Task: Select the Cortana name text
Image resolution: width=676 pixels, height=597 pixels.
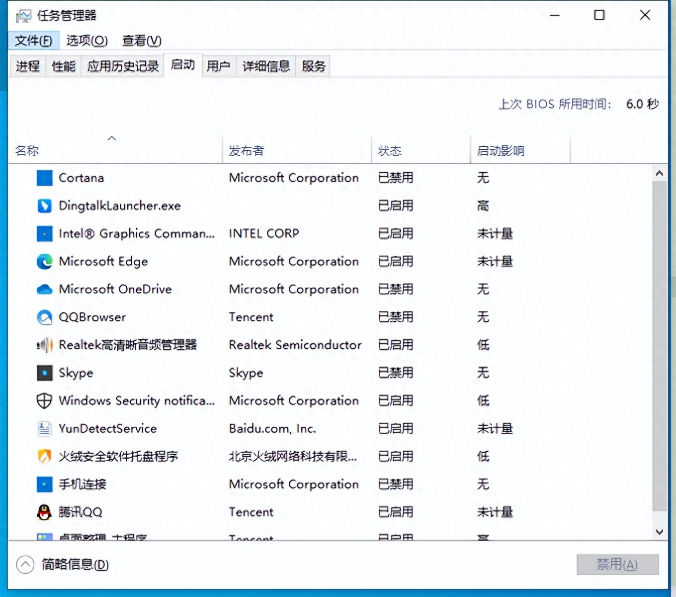Action: pyautogui.click(x=82, y=178)
